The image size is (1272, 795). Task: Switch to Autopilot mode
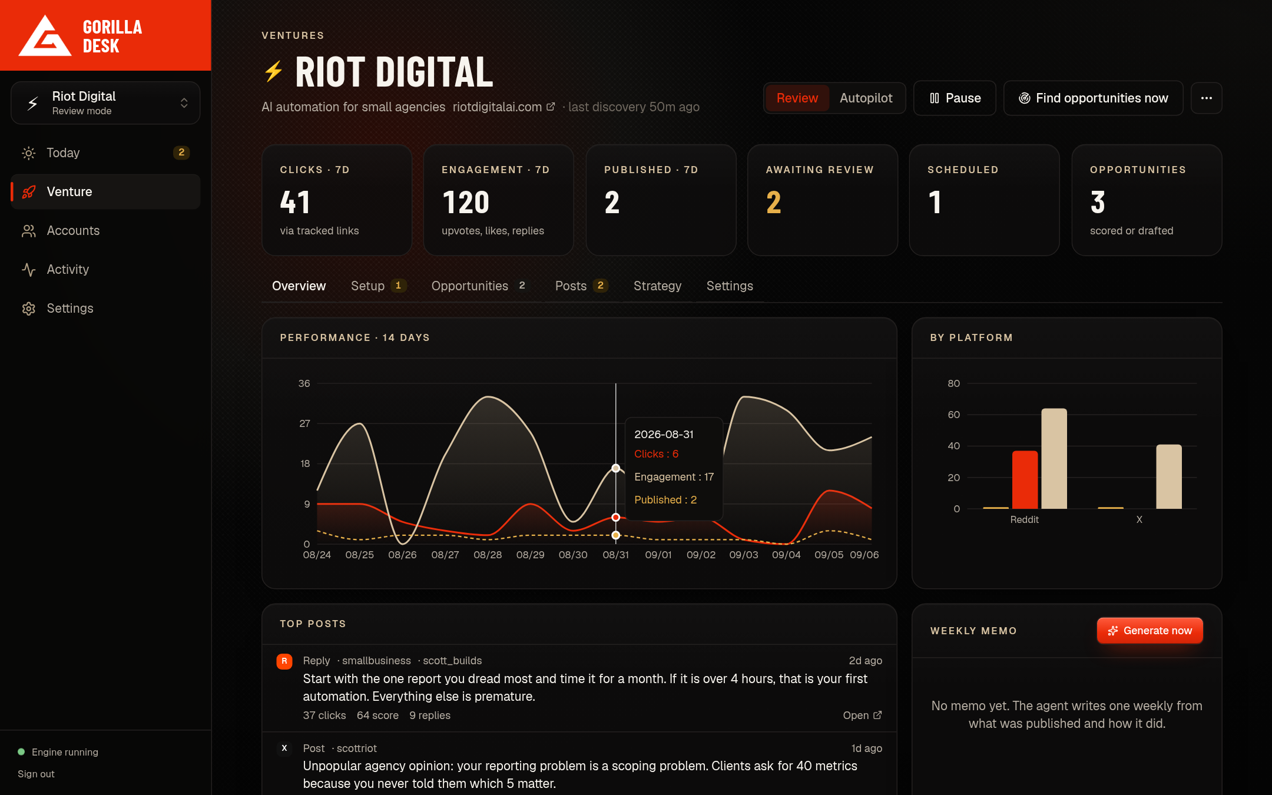click(866, 98)
